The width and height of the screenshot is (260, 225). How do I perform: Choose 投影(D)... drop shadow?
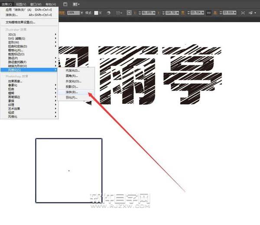[76, 87]
